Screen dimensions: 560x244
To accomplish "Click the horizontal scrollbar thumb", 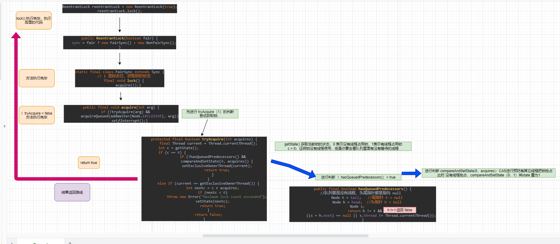I will (285, 236).
